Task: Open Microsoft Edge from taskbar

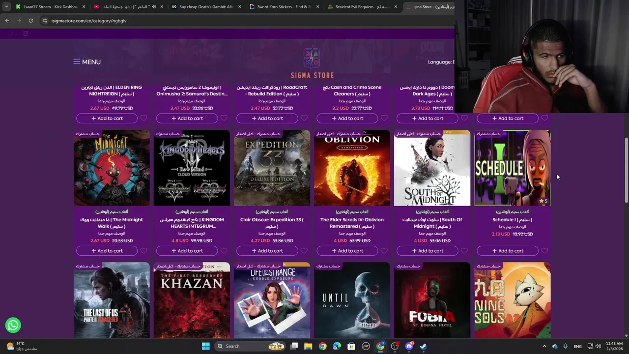Action: coord(337,346)
